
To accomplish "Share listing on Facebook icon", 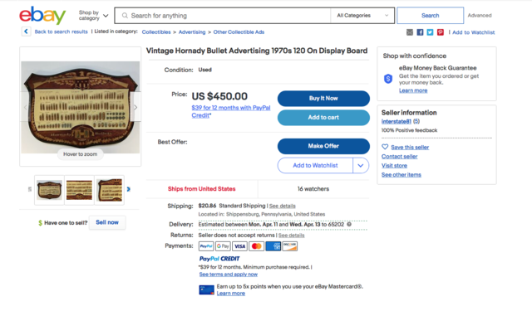I will click(420, 32).
